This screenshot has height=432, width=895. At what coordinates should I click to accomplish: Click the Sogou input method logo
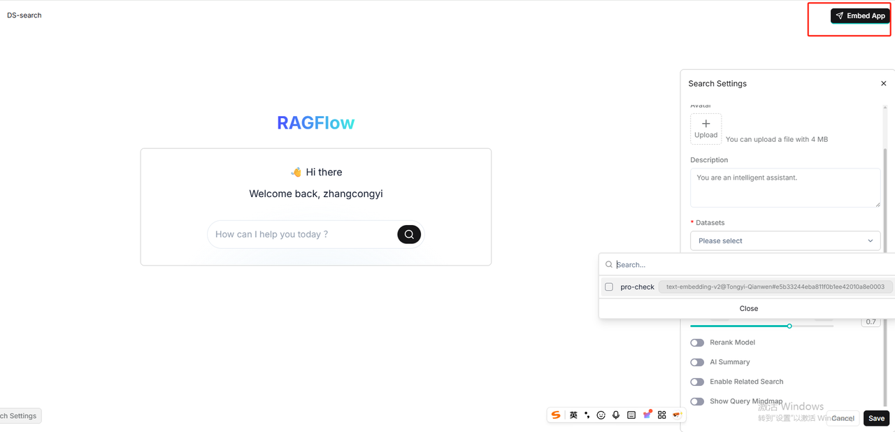(556, 415)
